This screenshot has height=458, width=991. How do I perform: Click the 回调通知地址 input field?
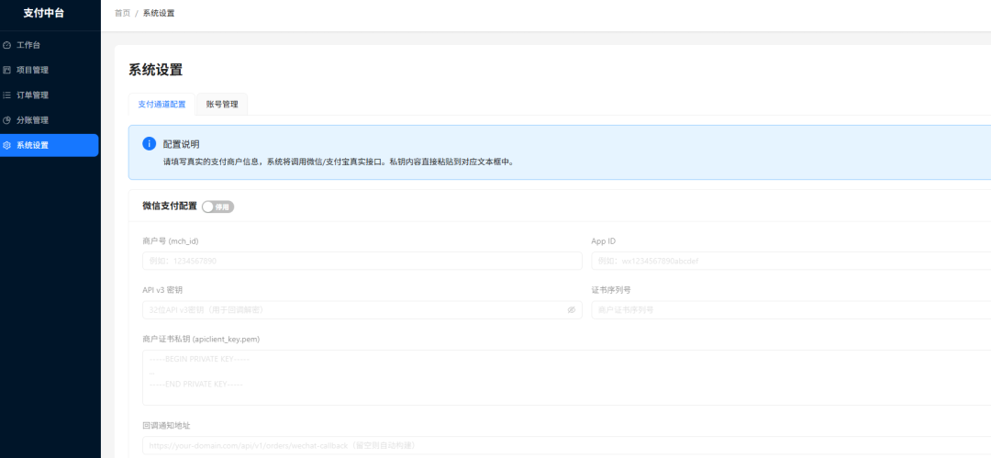(567, 445)
